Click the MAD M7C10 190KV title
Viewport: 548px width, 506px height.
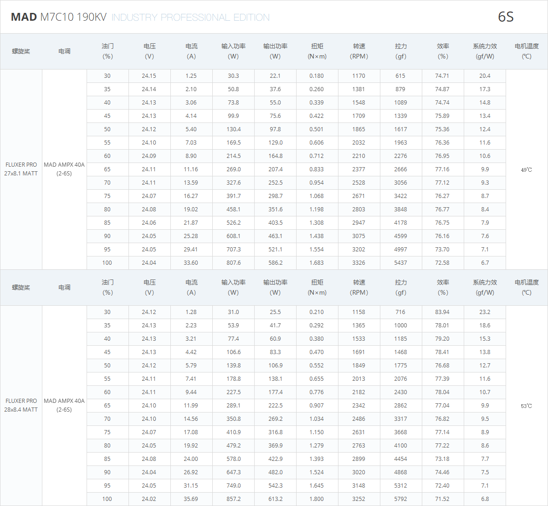click(x=59, y=17)
